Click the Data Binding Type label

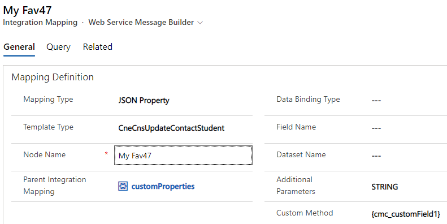coord(308,100)
